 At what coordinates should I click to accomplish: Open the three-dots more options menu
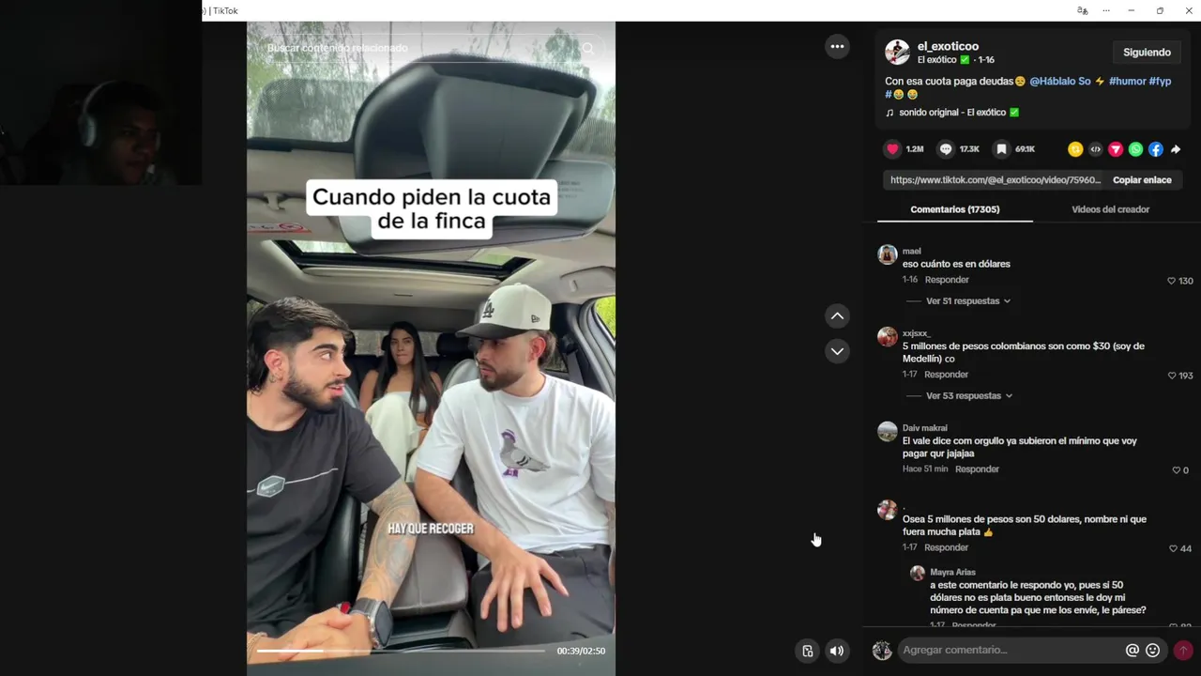pyautogui.click(x=837, y=46)
